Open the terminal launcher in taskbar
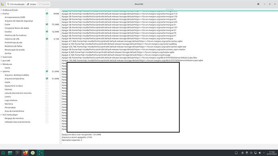The height and width of the screenshot is (156, 278). (18, 153)
